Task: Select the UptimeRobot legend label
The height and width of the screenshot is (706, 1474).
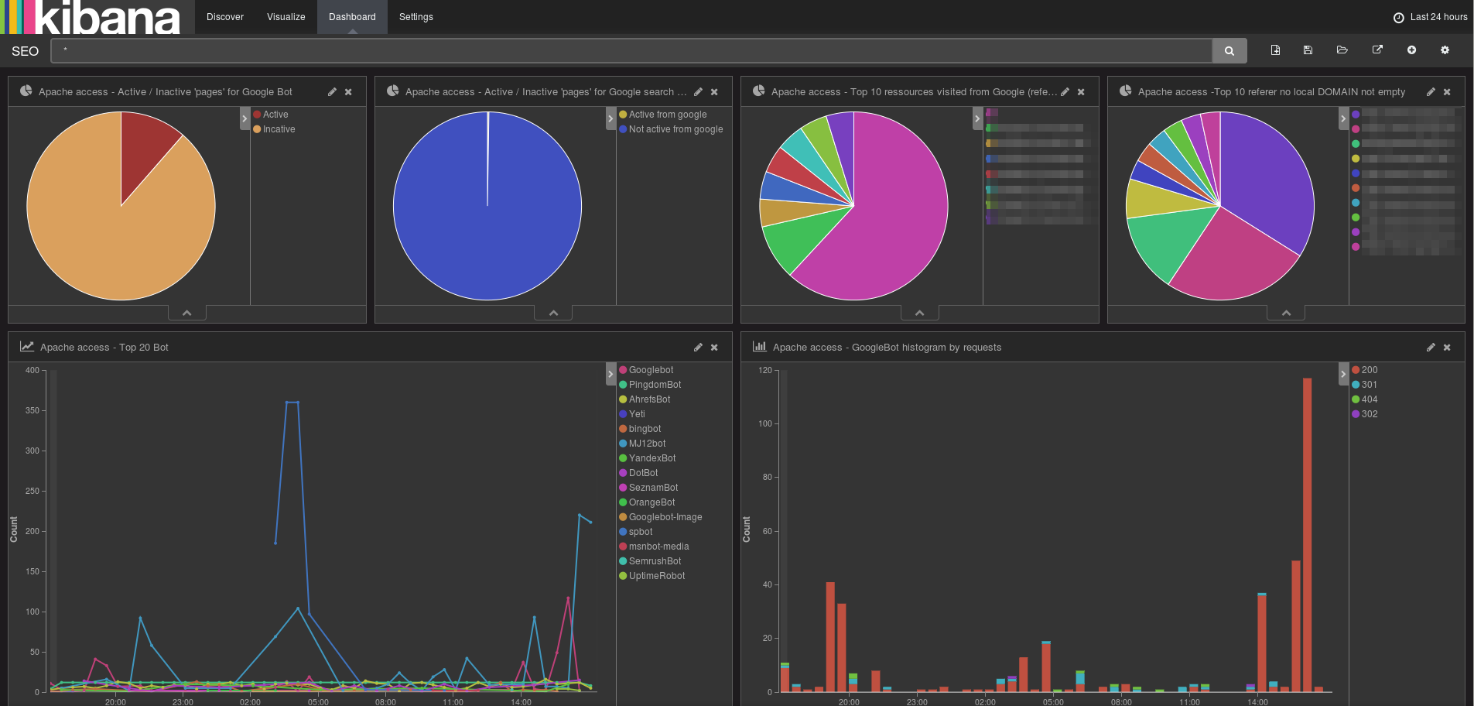Action: click(x=657, y=576)
